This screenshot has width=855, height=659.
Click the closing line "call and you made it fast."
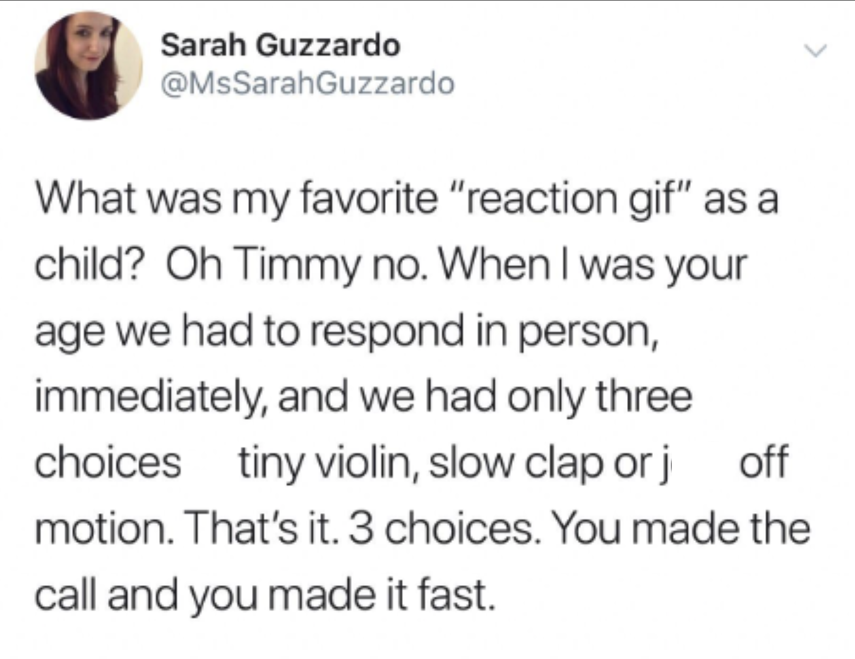pyautogui.click(x=262, y=595)
